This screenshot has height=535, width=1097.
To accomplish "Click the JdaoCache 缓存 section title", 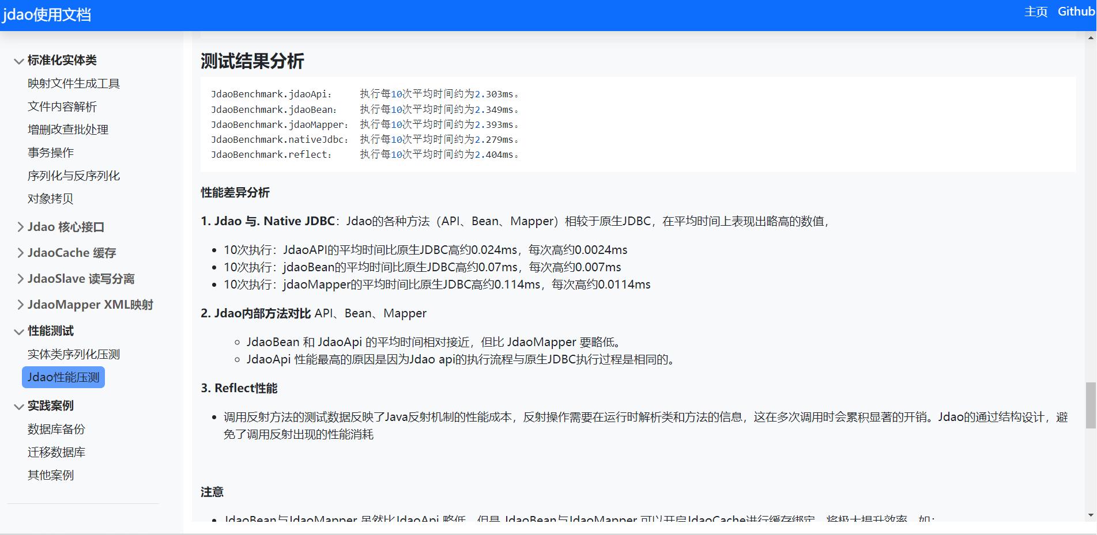I will 72,253.
